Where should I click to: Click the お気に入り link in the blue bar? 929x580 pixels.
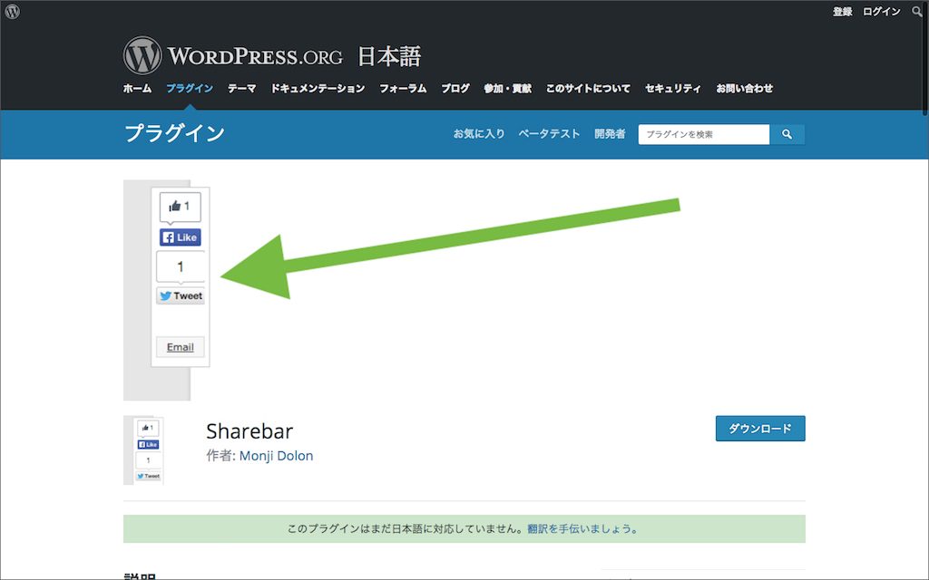click(479, 134)
